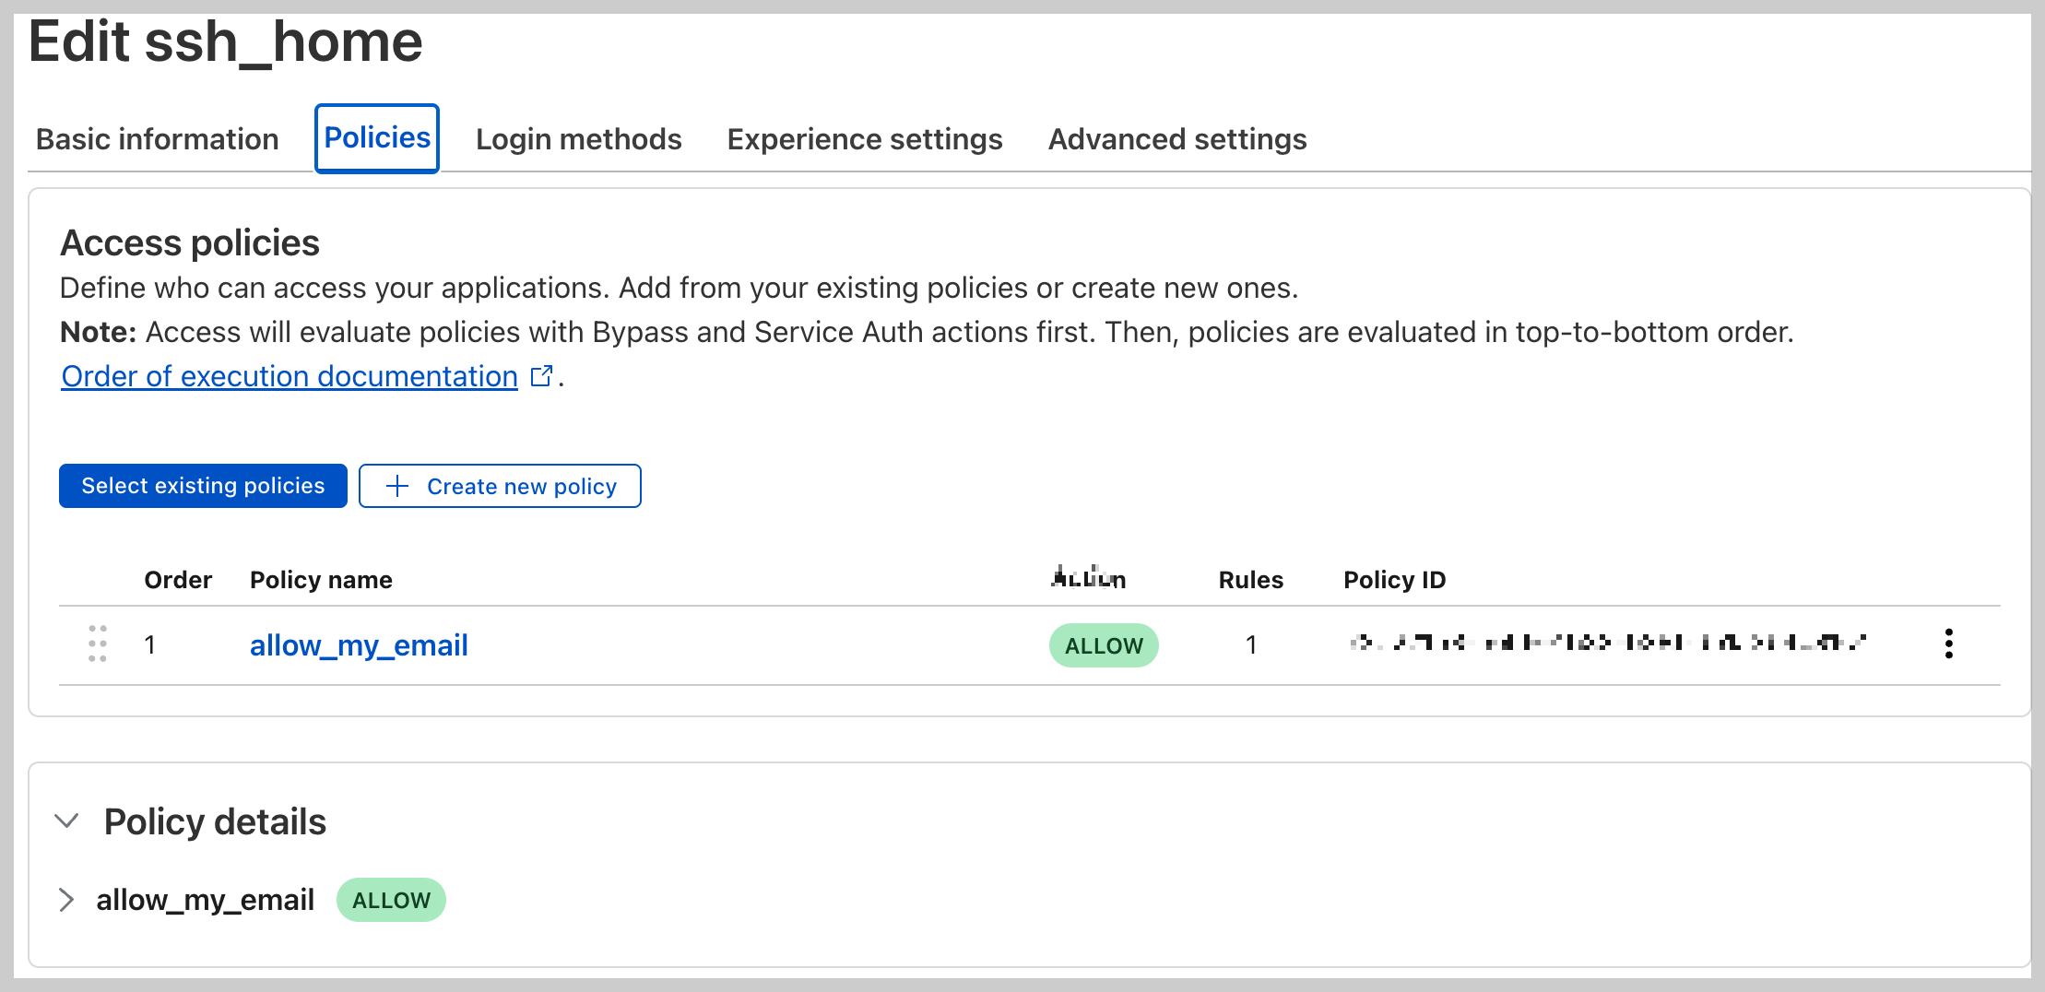Collapse the Policy details section
Viewport: 2045px width, 992px height.
(67, 821)
